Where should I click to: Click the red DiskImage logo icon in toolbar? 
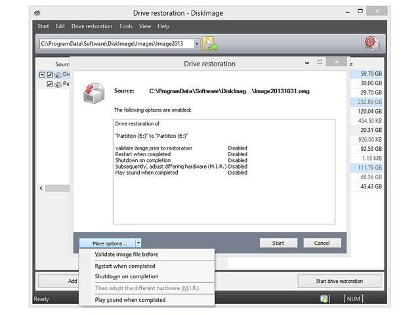tap(371, 44)
